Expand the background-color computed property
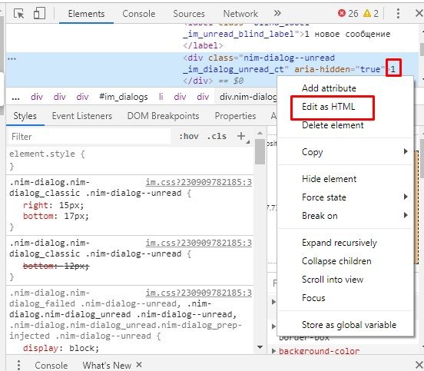The width and height of the screenshot is (424, 371). click(273, 351)
